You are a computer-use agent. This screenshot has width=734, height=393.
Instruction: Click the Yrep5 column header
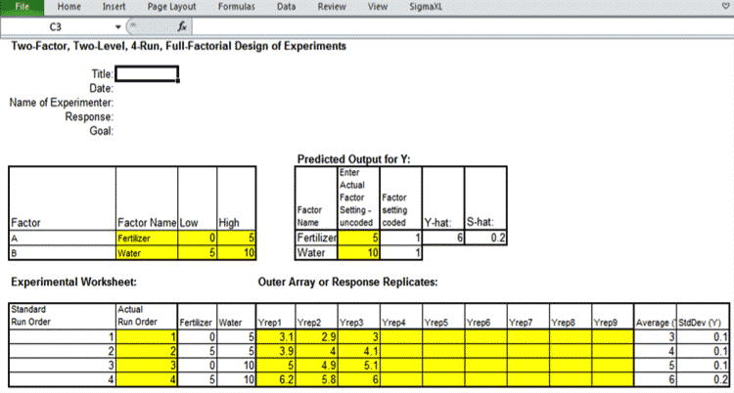443,316
